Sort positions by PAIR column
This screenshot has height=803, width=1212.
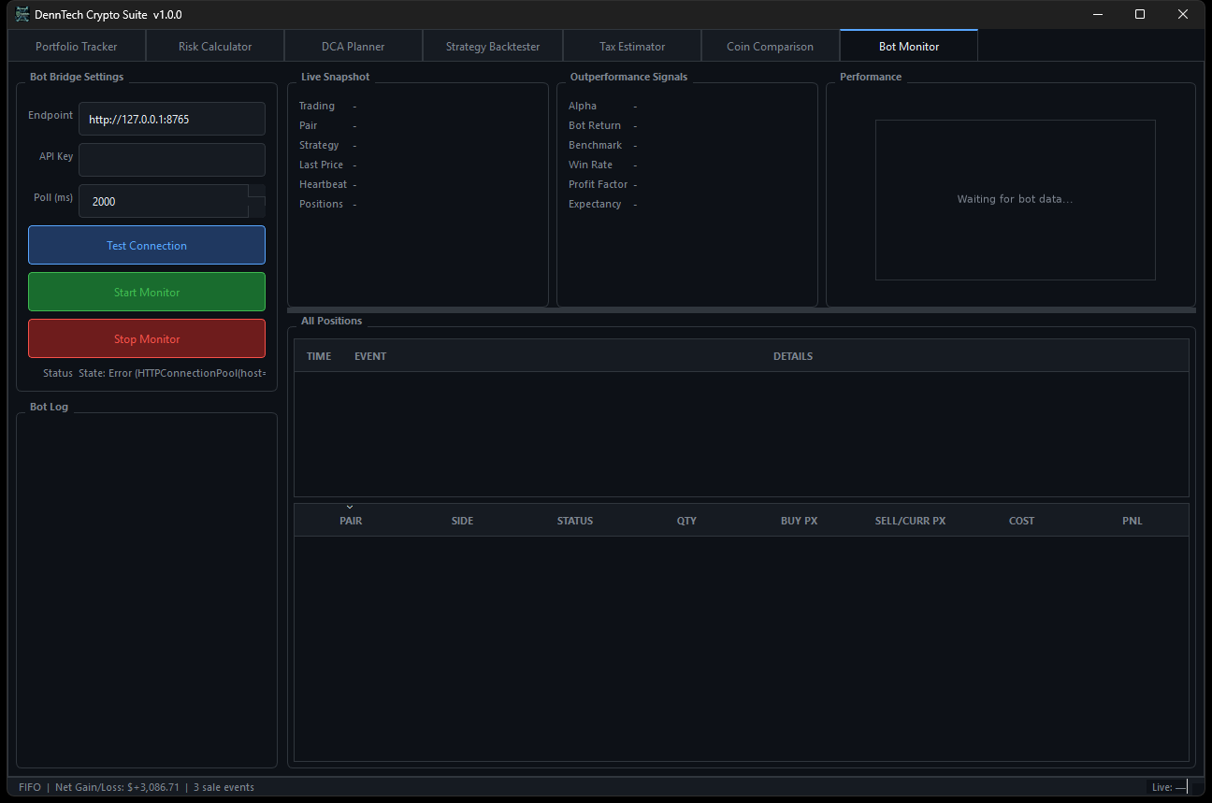click(351, 521)
